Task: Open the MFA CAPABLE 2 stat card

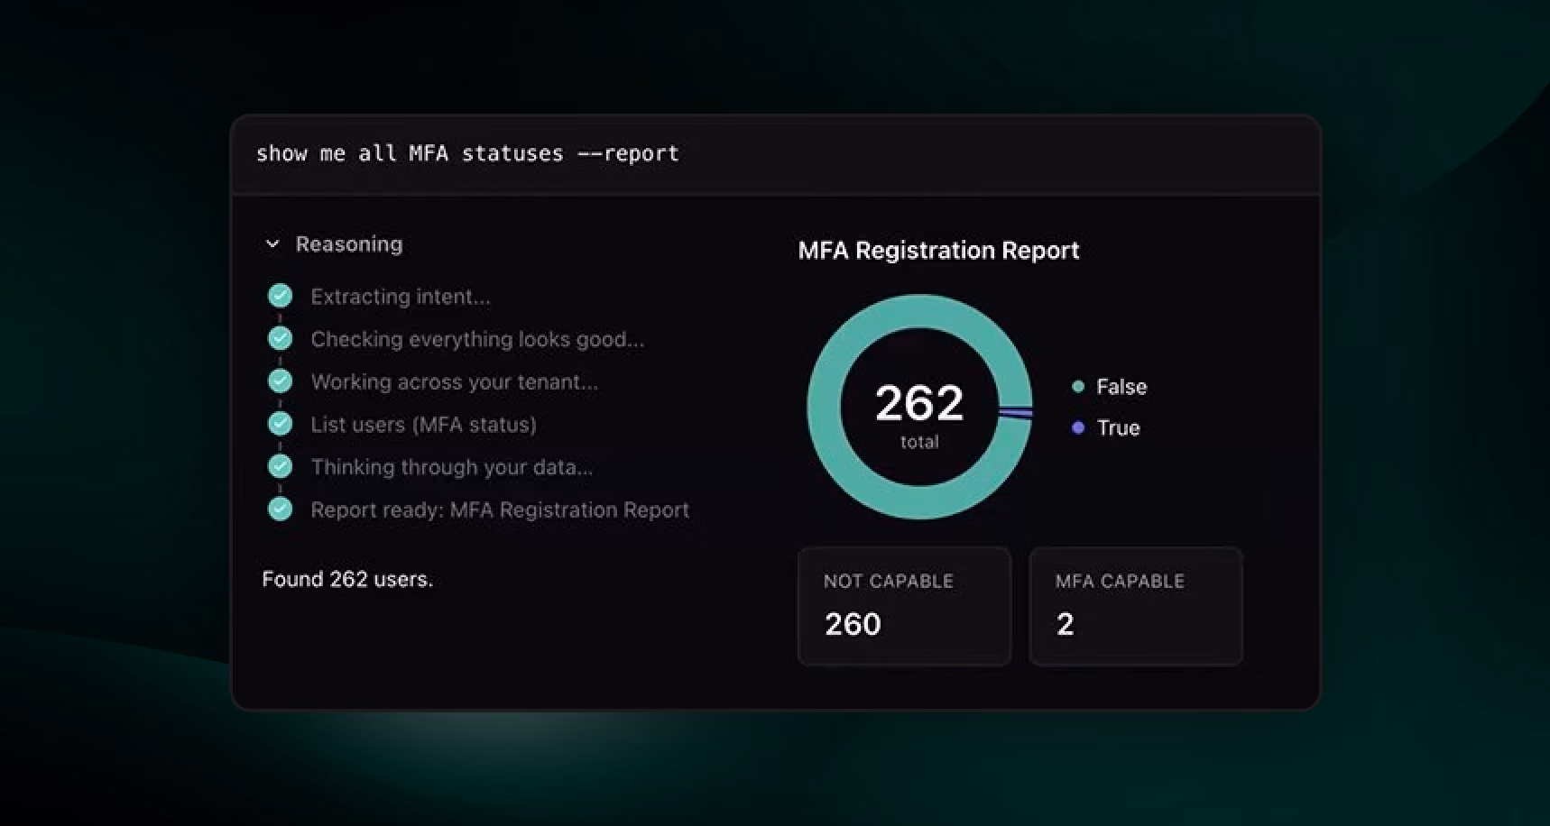Action: [x=1136, y=607]
